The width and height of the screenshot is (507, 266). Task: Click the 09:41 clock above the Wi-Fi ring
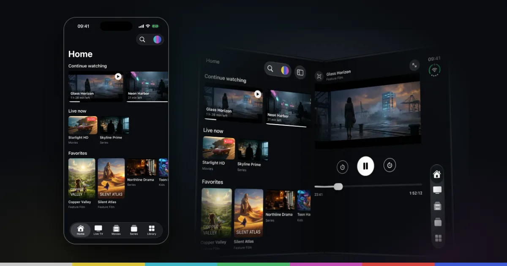(x=434, y=59)
